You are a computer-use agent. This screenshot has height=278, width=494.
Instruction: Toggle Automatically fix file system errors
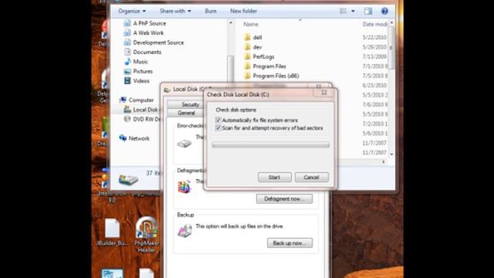(218, 120)
